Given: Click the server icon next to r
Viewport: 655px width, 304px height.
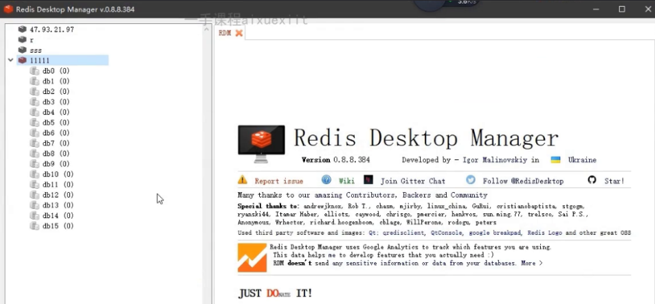Looking at the screenshot, I should (x=22, y=40).
